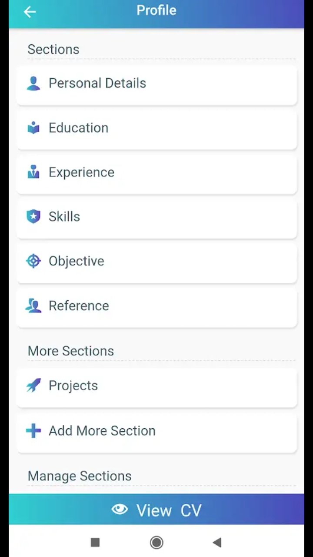Open the Personal Details section
Image resolution: width=313 pixels, height=557 pixels.
[156, 84]
